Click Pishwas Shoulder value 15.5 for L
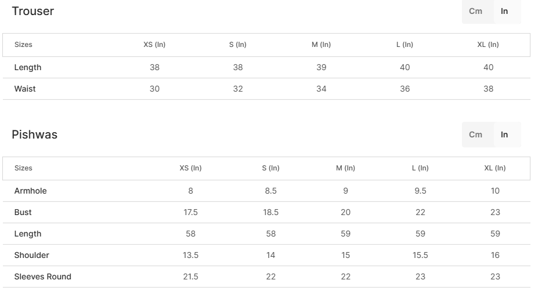The height and width of the screenshot is (291, 538). pos(421,255)
